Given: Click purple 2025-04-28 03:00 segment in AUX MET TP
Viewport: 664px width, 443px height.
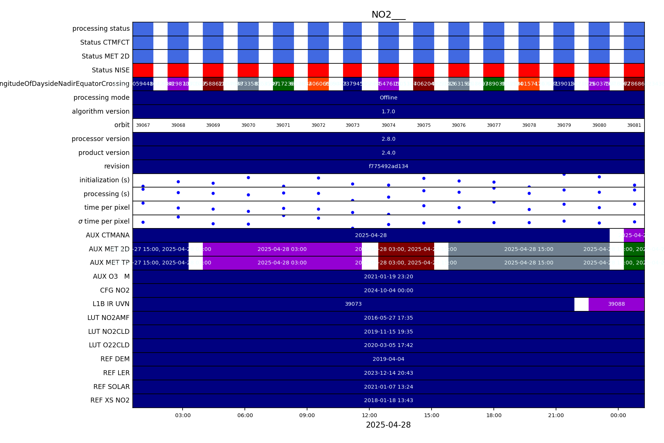Looking at the screenshot, I should click(282, 263).
